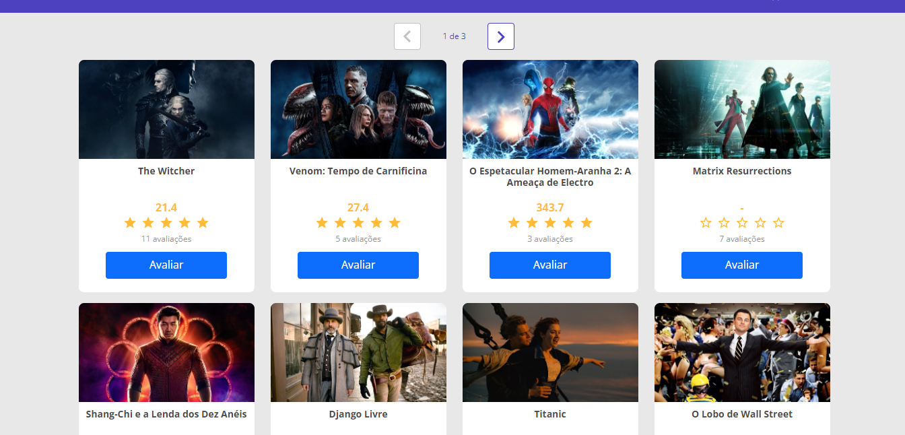Click the first star under The Witcher
Image resolution: width=905 pixels, height=435 pixels.
point(130,223)
